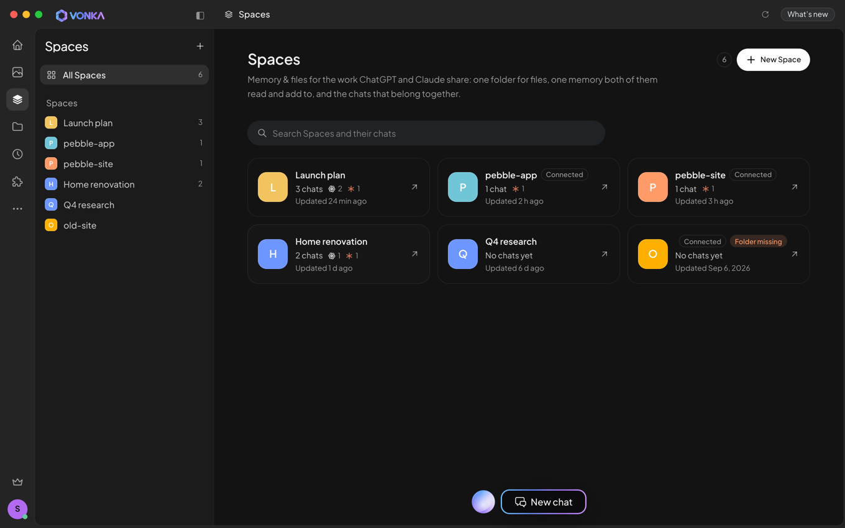Open Q4 research in the sidebar list
The image size is (845, 528).
[124, 205]
